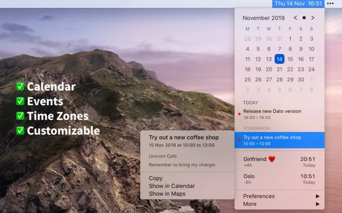
Task: Click the 10:51 time for Oslo
Action: pos(308,176)
